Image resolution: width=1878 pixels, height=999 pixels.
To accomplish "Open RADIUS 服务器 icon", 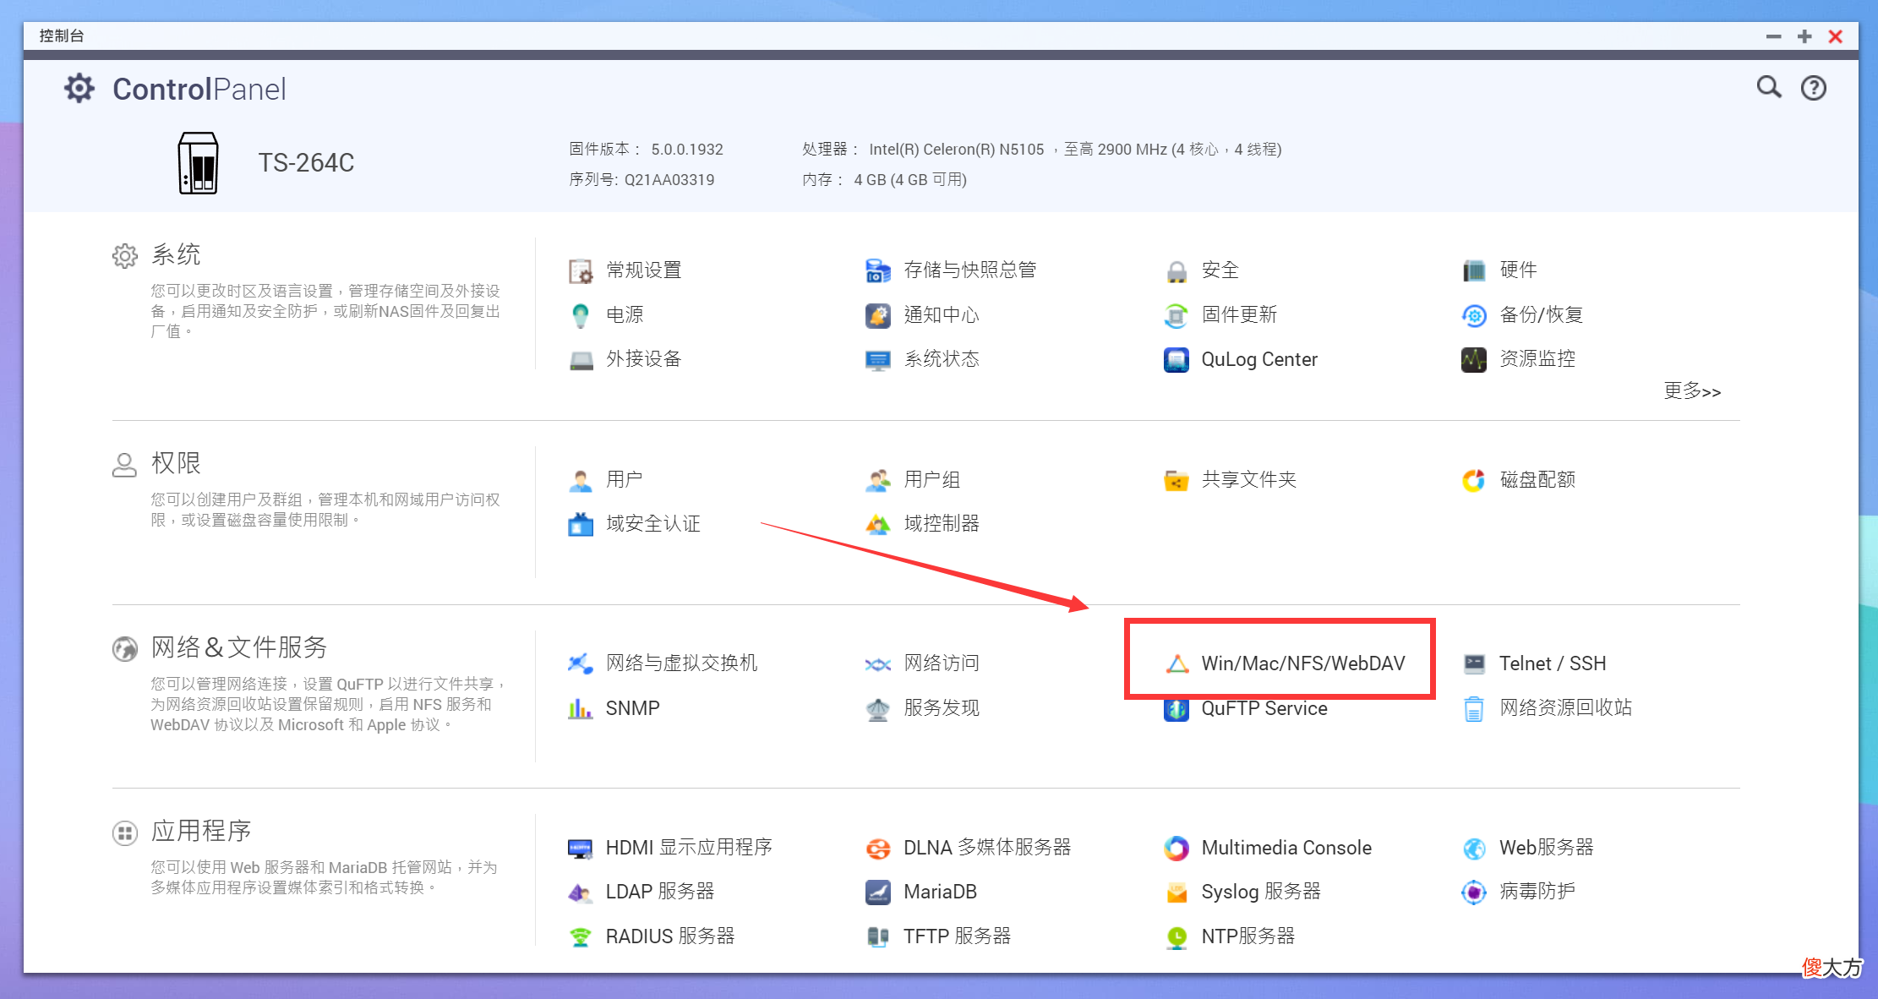I will pos(581,937).
